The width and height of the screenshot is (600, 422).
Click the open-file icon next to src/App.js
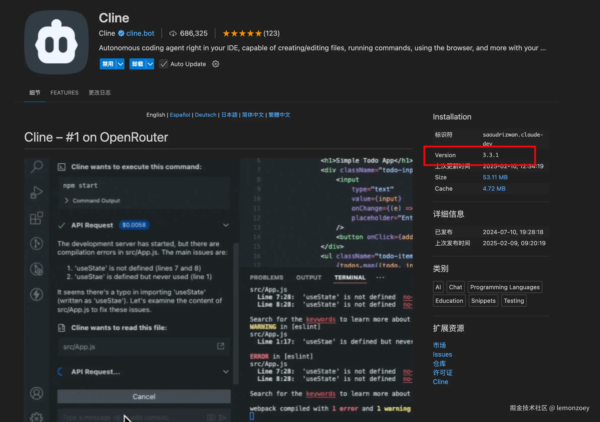point(221,346)
